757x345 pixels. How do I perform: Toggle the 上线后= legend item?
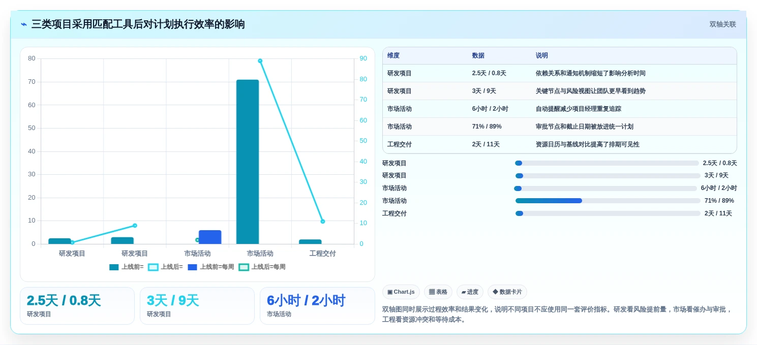(166, 267)
